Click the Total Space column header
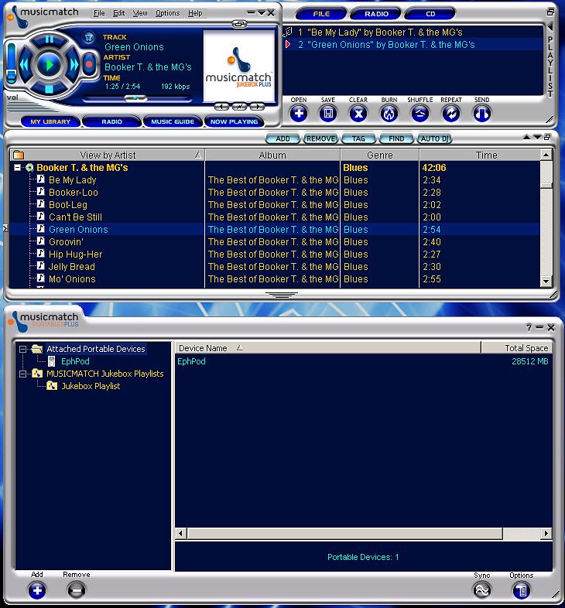Image resolution: width=565 pixels, height=608 pixels. tap(516, 348)
